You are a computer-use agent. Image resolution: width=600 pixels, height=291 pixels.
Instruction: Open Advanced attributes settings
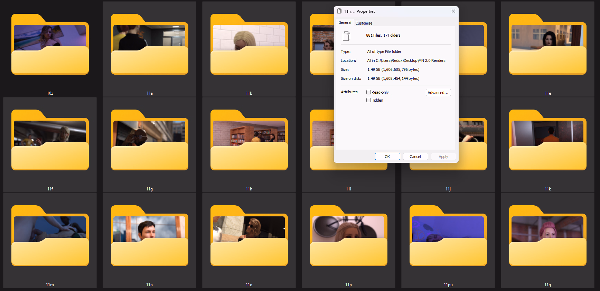pyautogui.click(x=438, y=93)
